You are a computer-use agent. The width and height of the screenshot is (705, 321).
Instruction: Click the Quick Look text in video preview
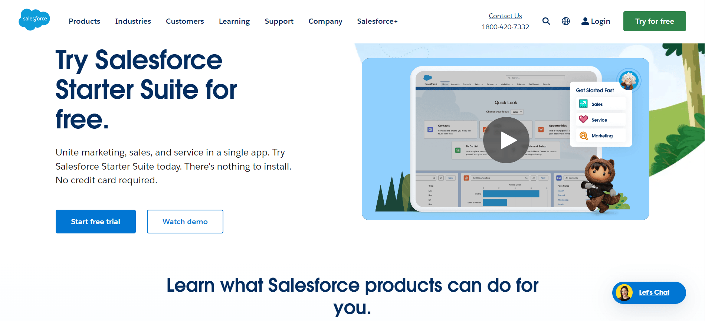pos(506,102)
